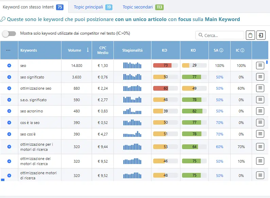Click the 70% SA link for 'seo cos'è'

[219, 134]
